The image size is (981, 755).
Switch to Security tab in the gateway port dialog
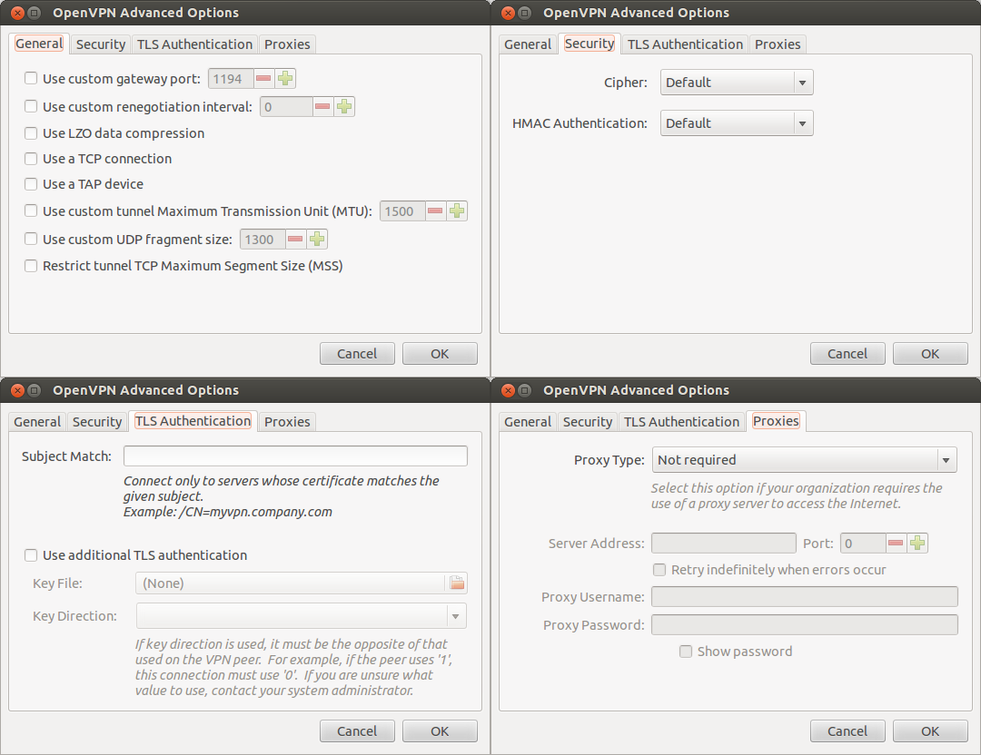(100, 44)
